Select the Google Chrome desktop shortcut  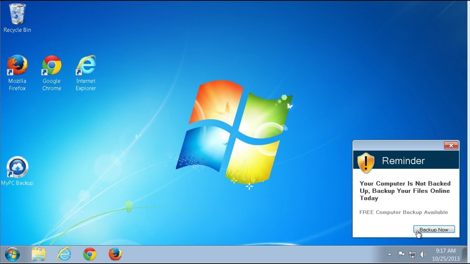point(51,73)
